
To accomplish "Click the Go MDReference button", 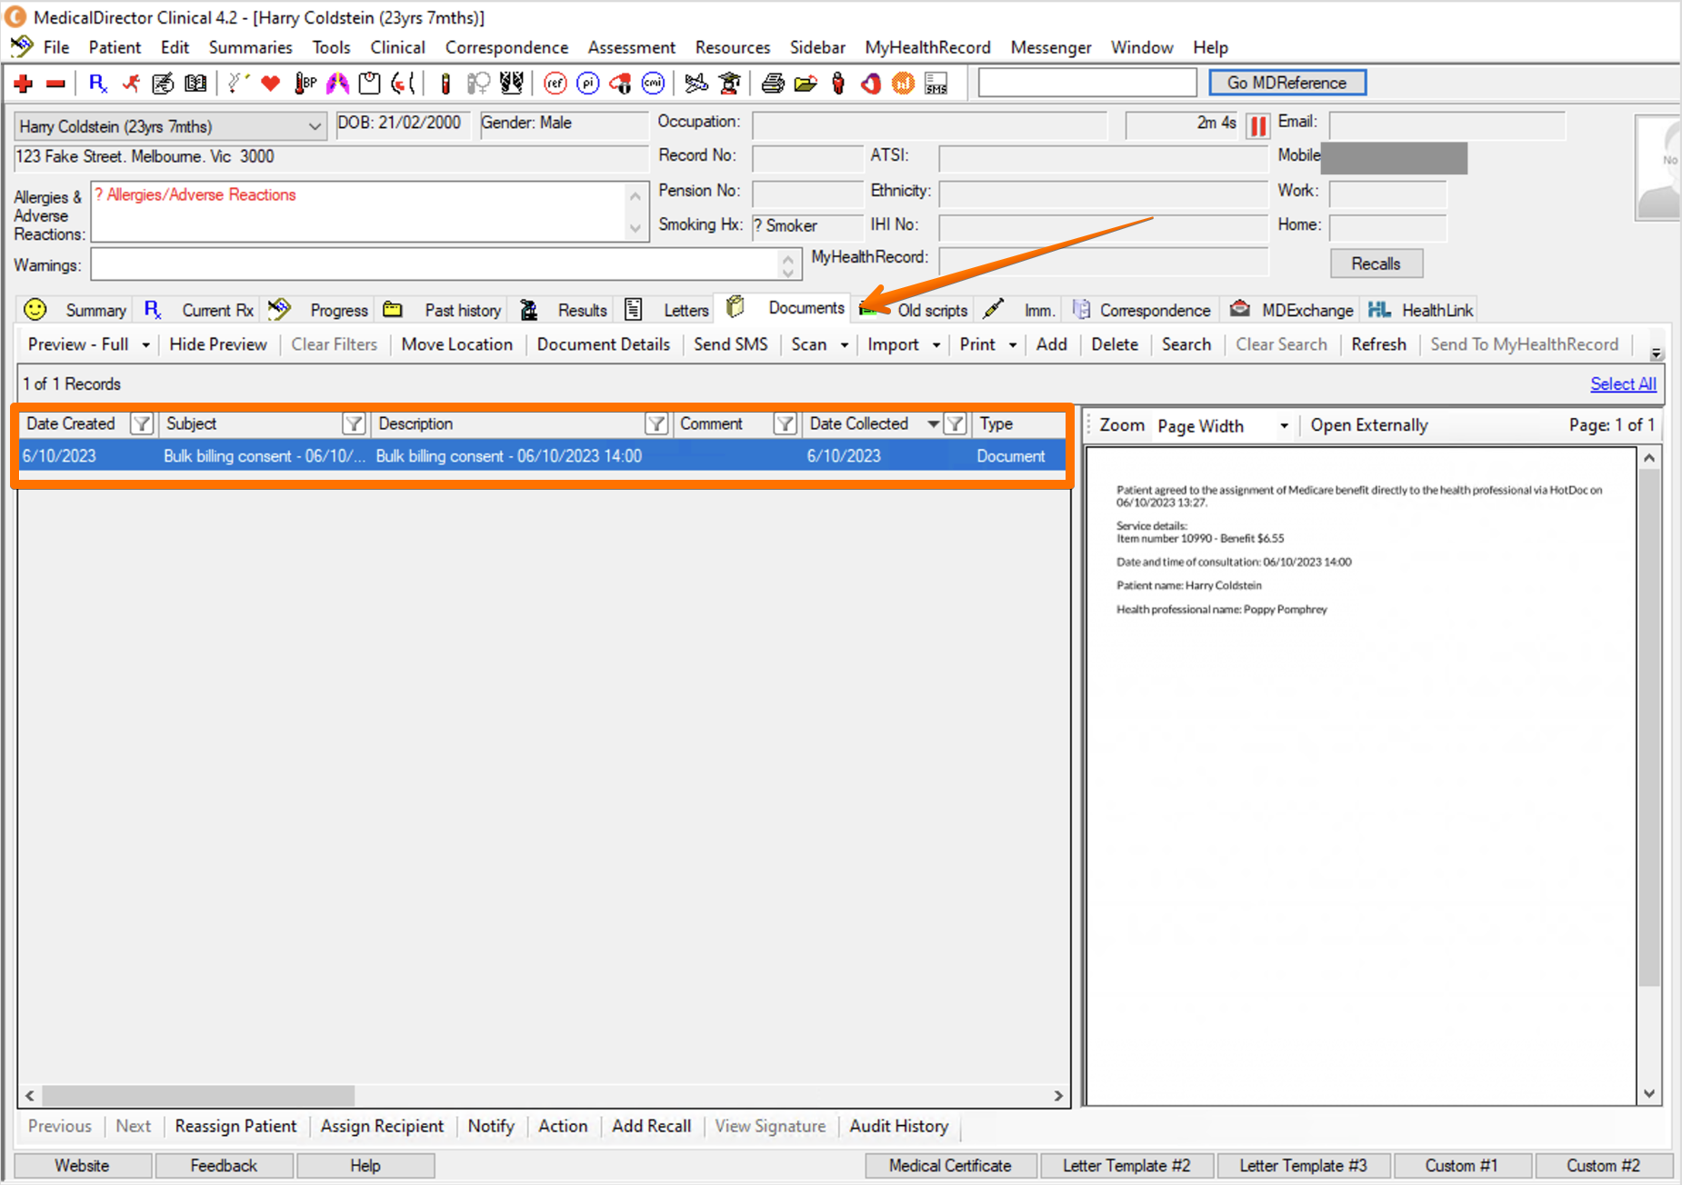I will tap(1287, 83).
